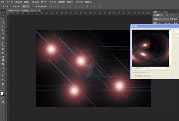Select the Brush tool
Image resolution: width=179 pixels, height=121 pixels.
3,41
